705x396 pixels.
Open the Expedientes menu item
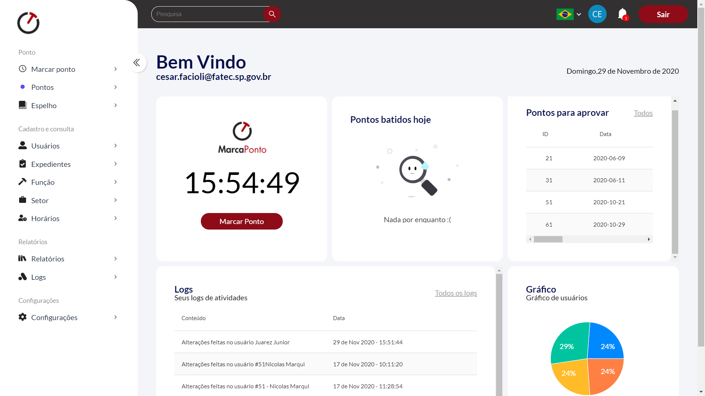[51, 164]
